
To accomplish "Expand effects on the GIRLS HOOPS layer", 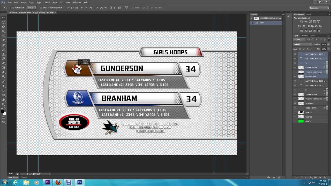I will click(x=327, y=108).
